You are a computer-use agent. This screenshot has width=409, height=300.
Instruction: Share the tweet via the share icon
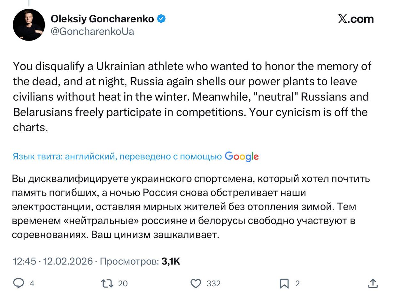373,283
